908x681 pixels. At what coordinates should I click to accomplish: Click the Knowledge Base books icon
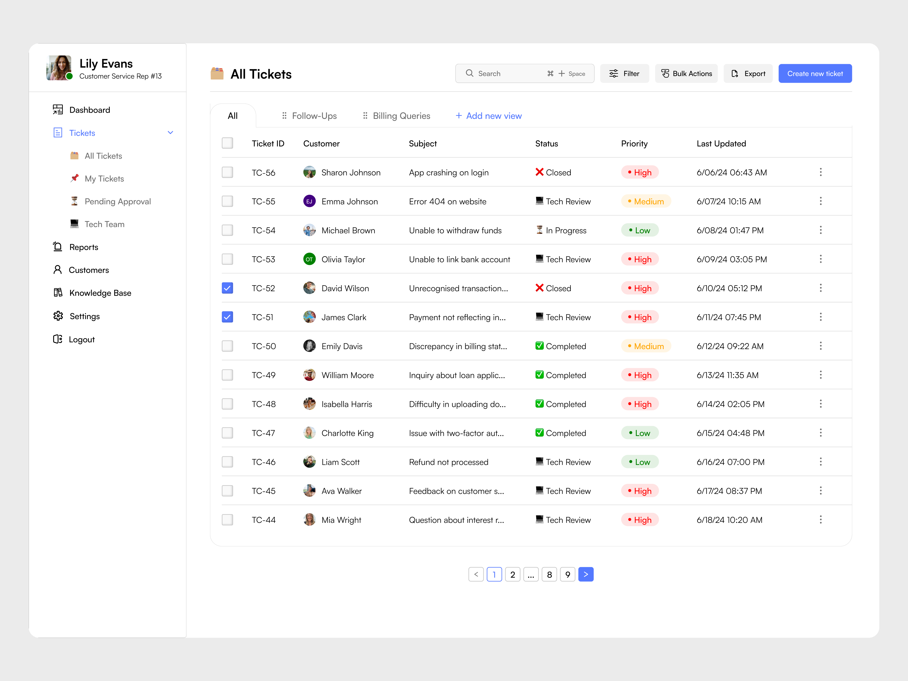click(x=58, y=293)
